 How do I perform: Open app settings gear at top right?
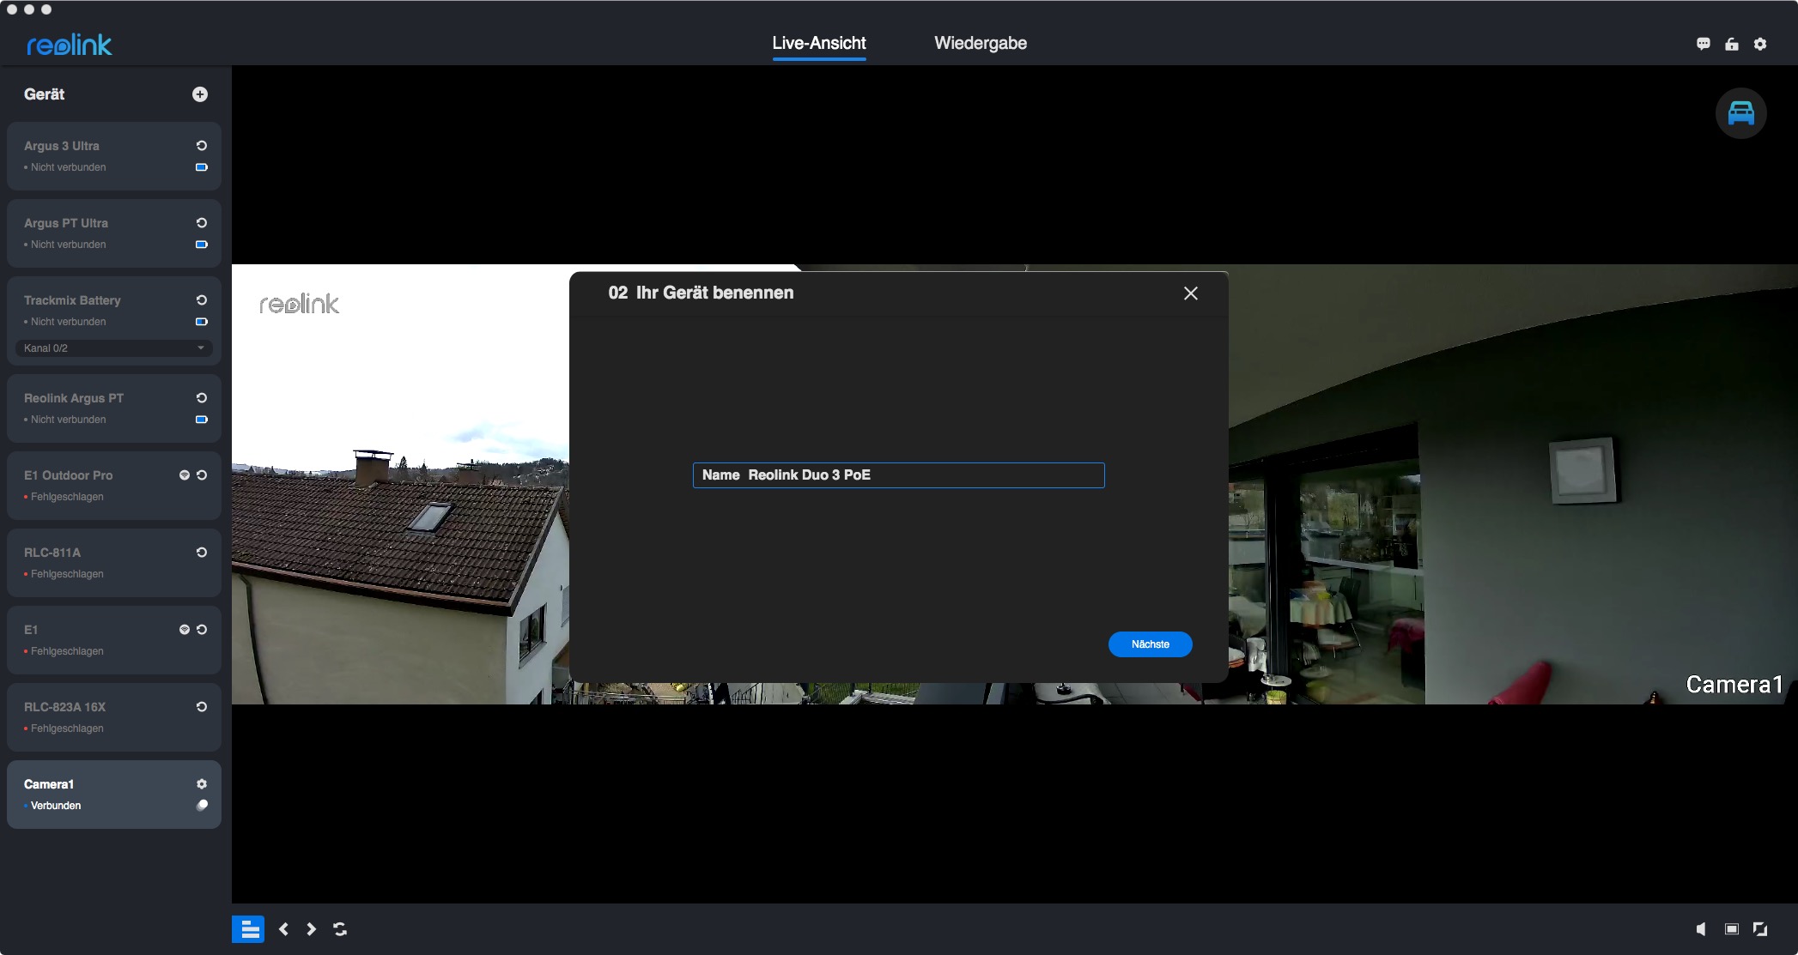coord(1760,44)
